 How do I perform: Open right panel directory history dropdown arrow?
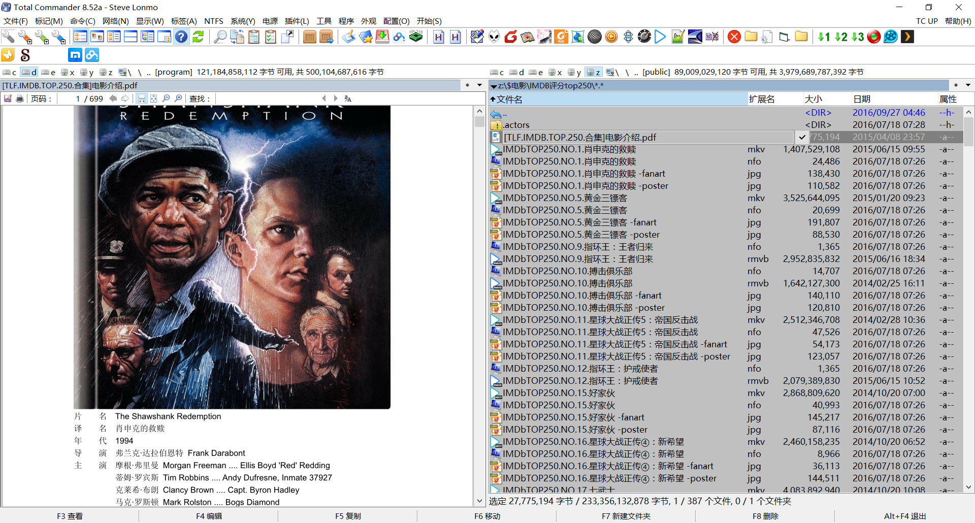coord(968,85)
